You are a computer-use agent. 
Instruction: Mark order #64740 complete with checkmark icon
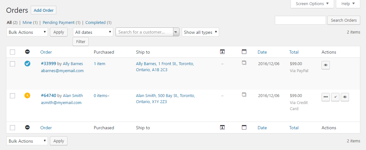click(x=335, y=97)
